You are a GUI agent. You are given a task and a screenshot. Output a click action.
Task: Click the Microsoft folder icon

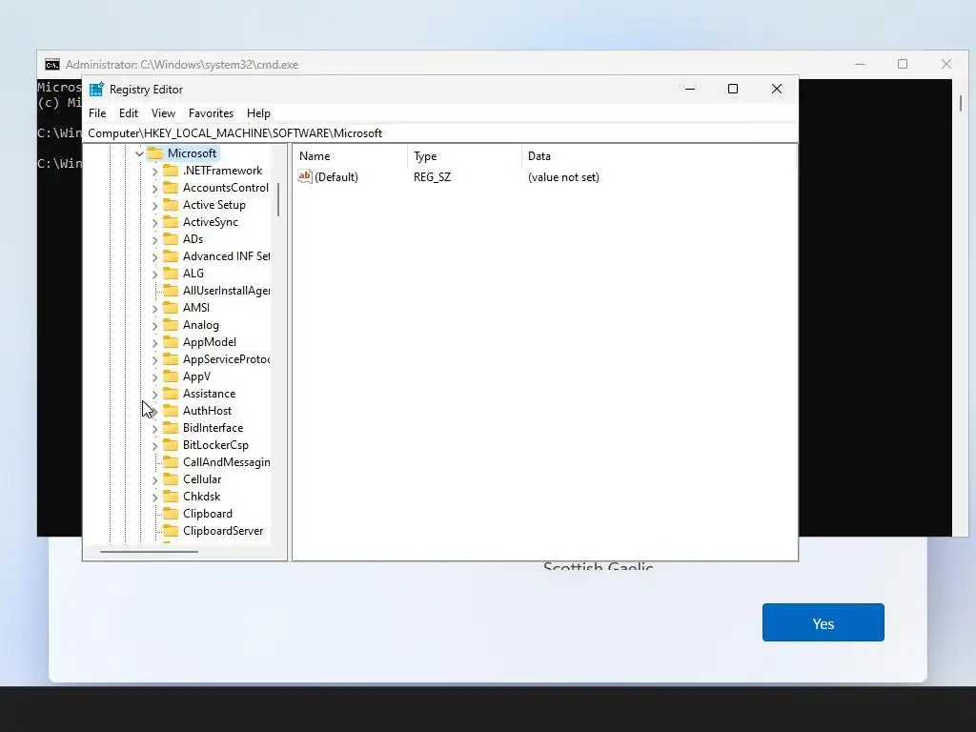click(155, 153)
